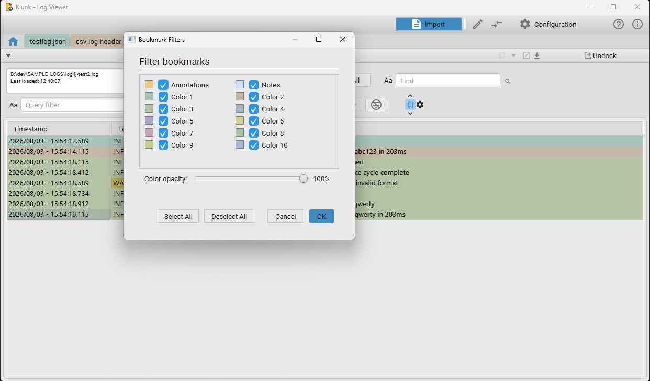Click in the Query filter field
The image size is (650, 381).
73,105
